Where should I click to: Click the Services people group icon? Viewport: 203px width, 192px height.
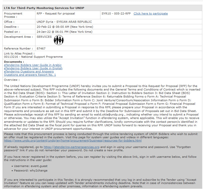coord(59,40)
